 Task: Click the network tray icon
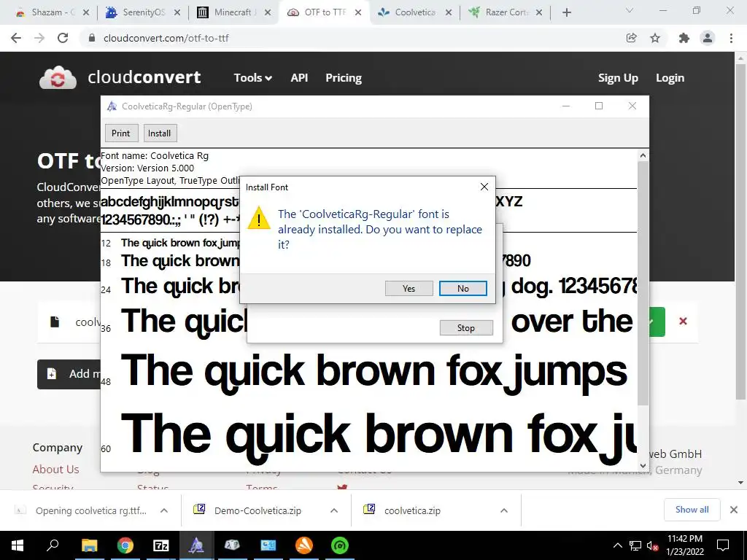635,545
